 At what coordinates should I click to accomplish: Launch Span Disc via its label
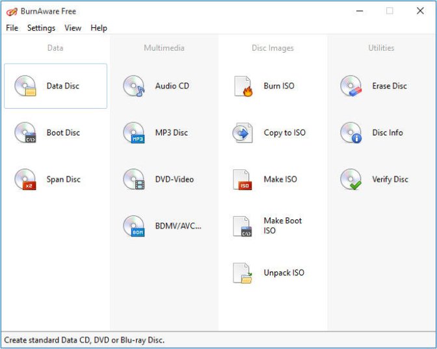click(64, 179)
